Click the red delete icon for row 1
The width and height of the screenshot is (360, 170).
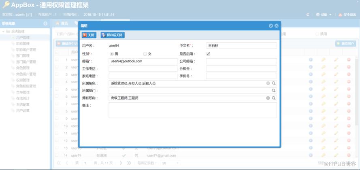[x=349, y=59]
